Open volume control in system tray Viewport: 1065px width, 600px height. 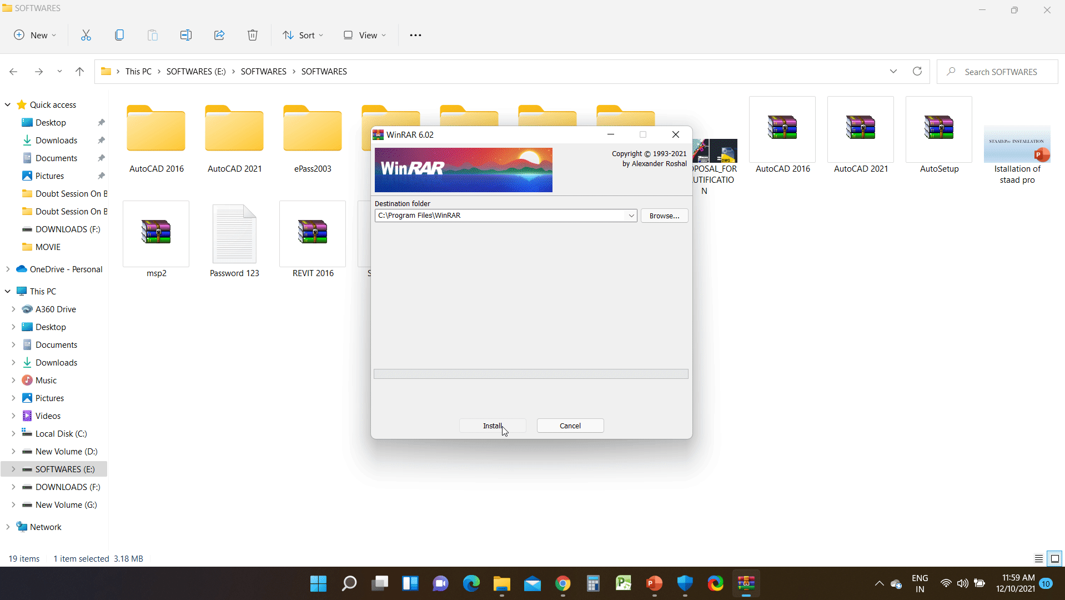pos(963,583)
